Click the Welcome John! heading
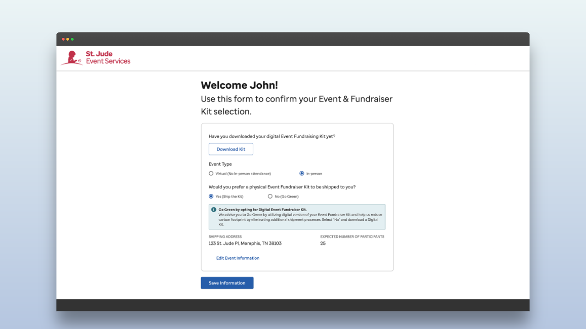The image size is (586, 329). 239,85
